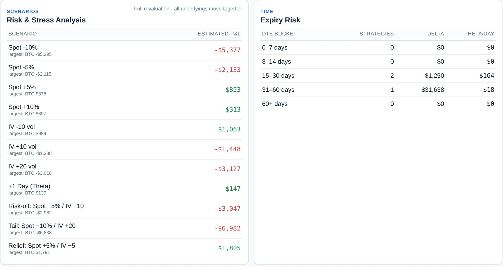This screenshot has width=503, height=267.
Task: Select the 0–7 days bucket row
Action: pyautogui.click(x=378, y=47)
